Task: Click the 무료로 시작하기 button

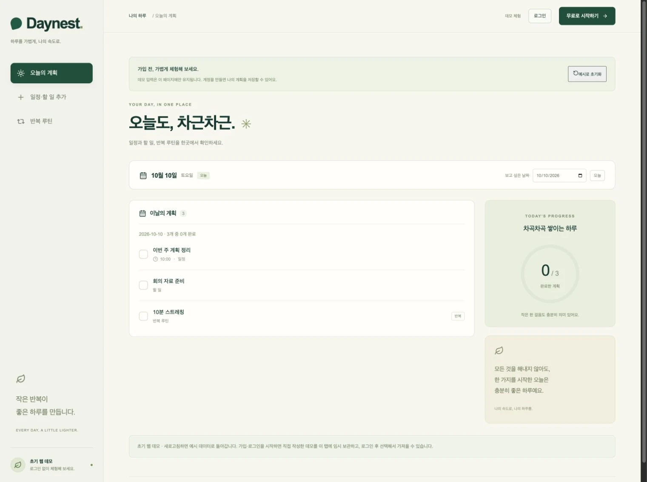Action: pos(587,16)
